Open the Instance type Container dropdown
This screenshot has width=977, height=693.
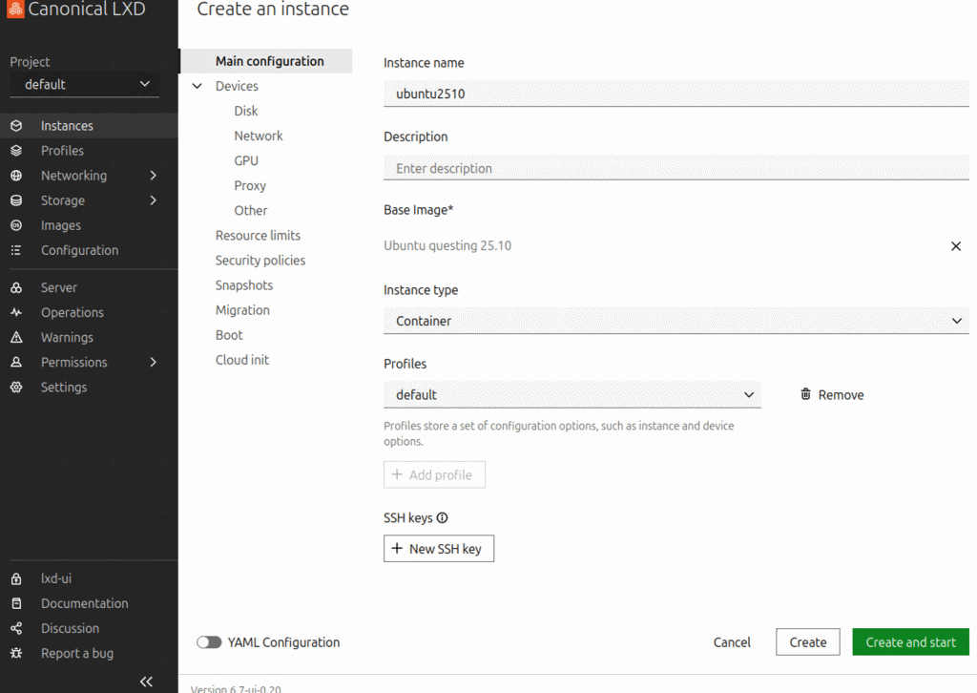(x=676, y=321)
